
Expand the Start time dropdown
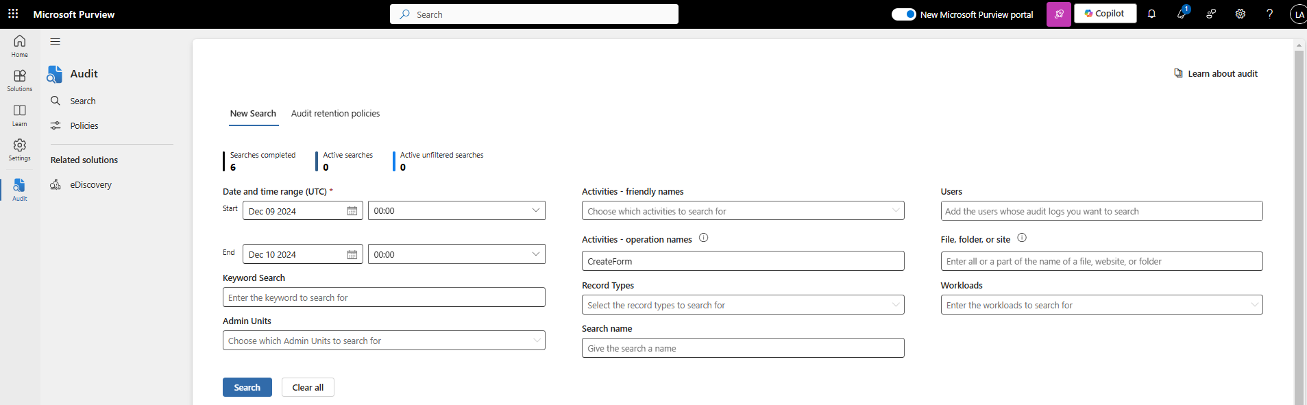tap(535, 210)
